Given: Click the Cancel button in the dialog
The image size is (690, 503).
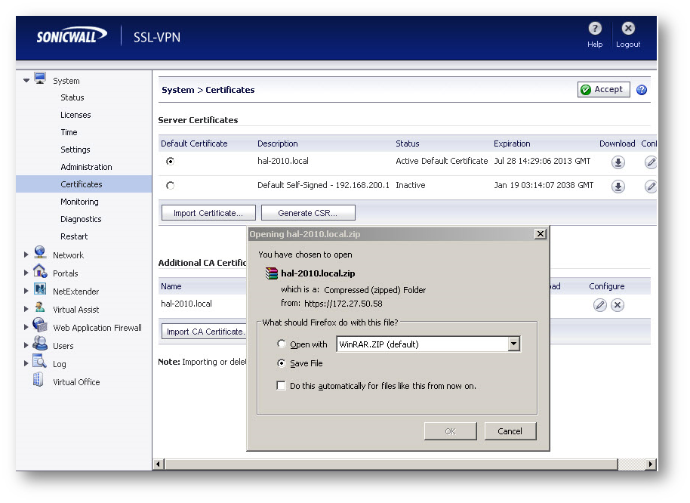Looking at the screenshot, I should [x=510, y=430].
